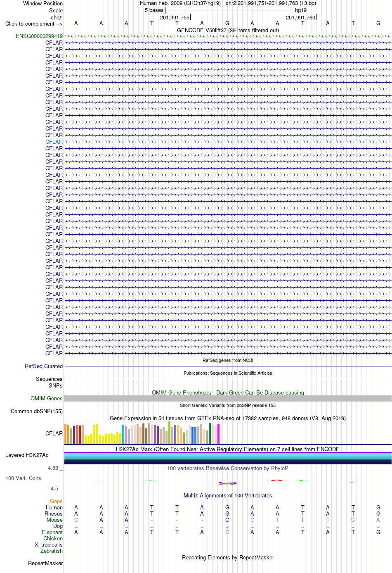Select the X_tropicalis alignment row label
The width and height of the screenshot is (392, 573).
pyautogui.click(x=49, y=544)
